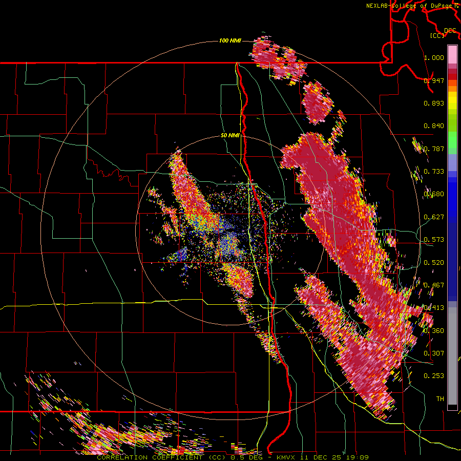The height and width of the screenshot is (461, 461).
Task: Select the 0.307 legend value
Action: (434, 353)
